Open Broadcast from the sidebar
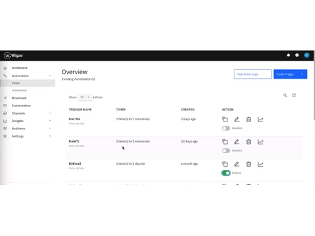 (x=19, y=98)
